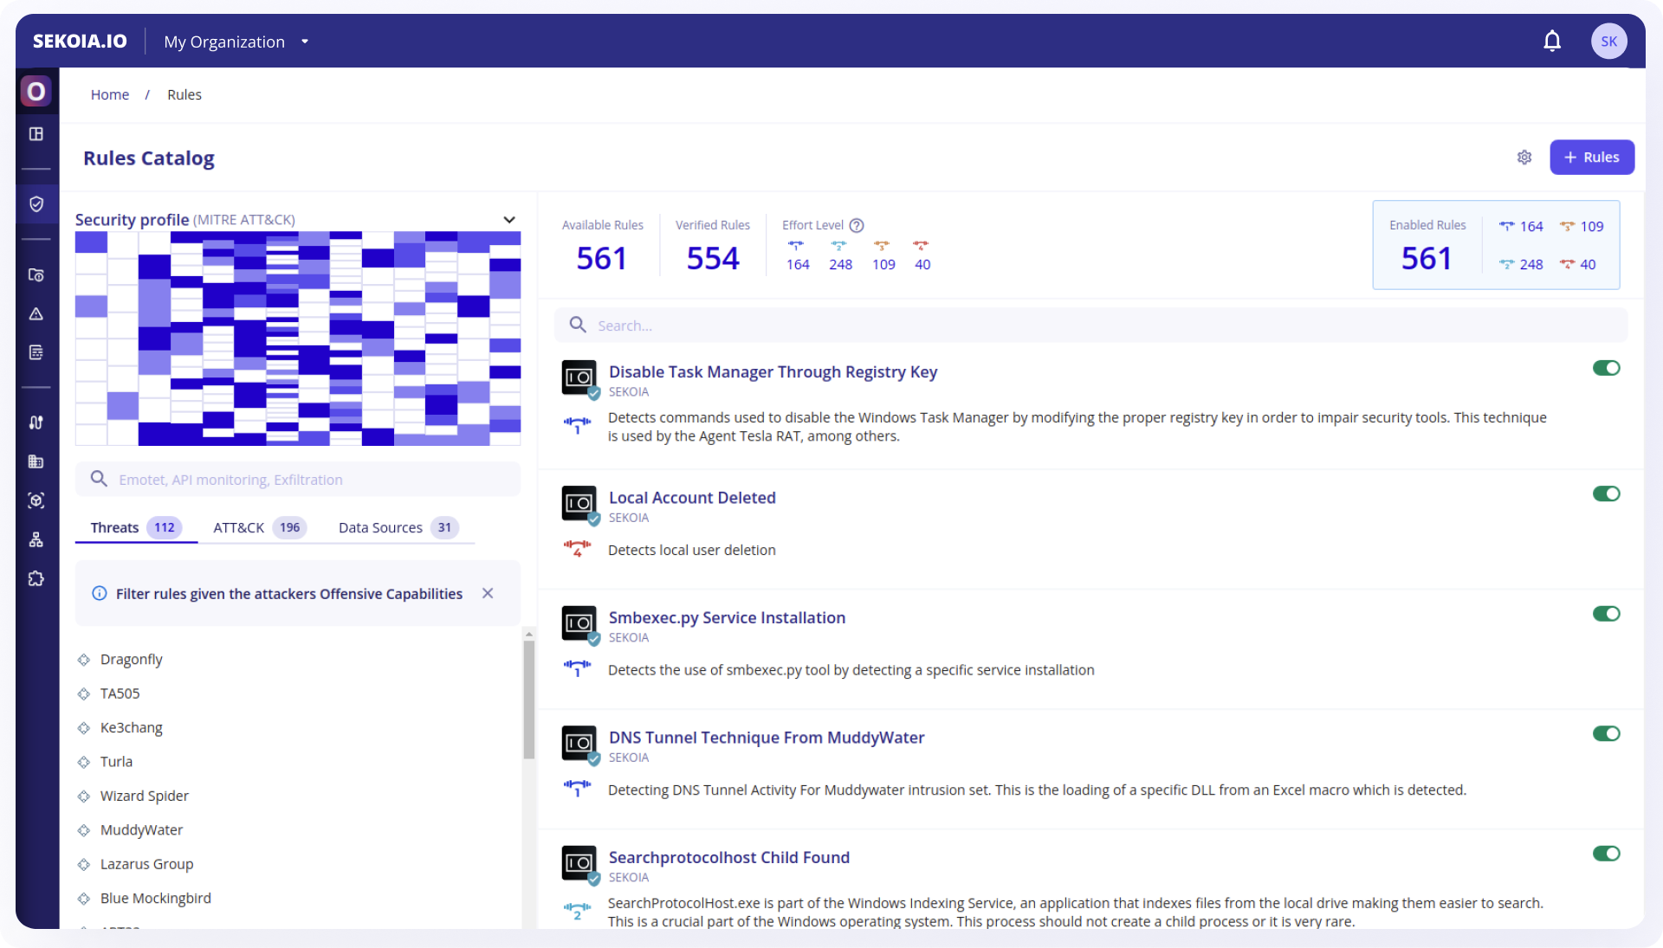Open the My Organization dropdown
Screen dimensions: 1663x948
pos(236,42)
